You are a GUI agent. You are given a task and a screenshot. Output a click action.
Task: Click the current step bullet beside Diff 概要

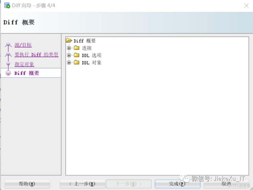coord(8,73)
